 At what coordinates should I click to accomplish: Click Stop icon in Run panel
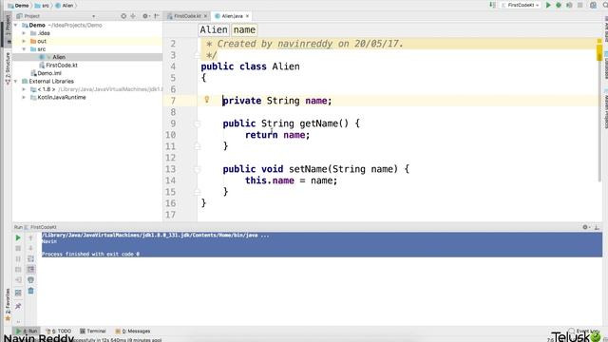click(x=18, y=248)
